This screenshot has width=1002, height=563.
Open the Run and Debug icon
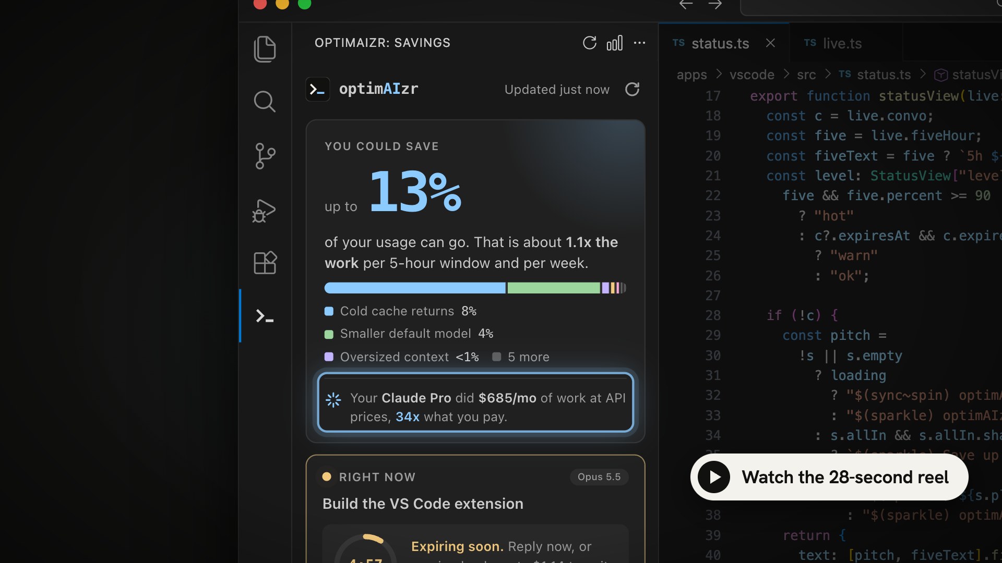(264, 211)
